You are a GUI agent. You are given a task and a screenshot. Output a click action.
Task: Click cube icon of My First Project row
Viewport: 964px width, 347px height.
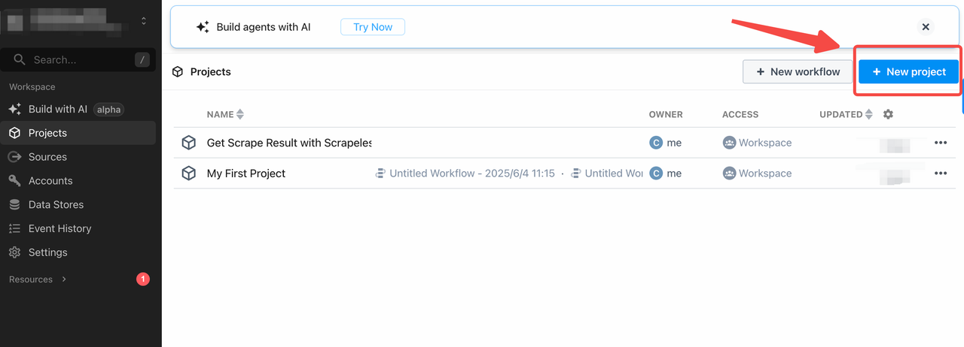[189, 173]
